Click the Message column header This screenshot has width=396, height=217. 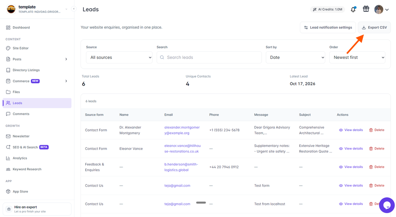click(x=261, y=115)
